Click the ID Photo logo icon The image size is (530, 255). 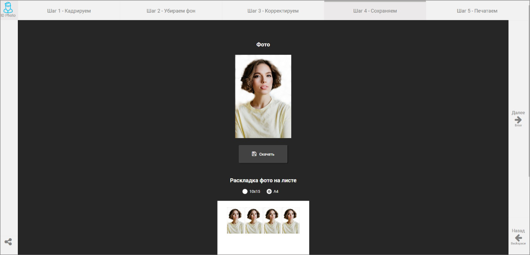coord(8,9)
